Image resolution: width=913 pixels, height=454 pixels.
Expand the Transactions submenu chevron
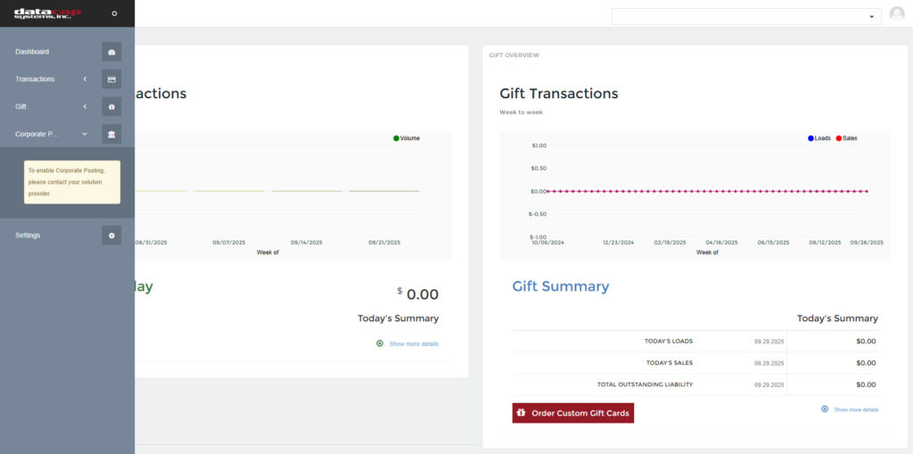85,79
